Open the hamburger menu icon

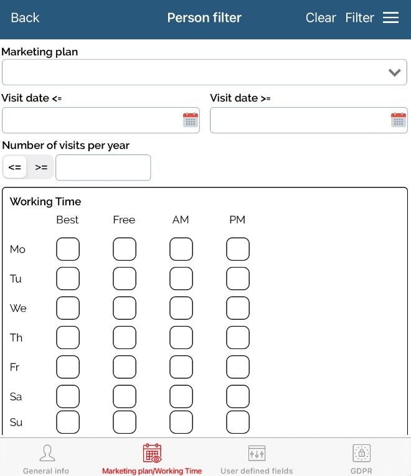pos(390,18)
